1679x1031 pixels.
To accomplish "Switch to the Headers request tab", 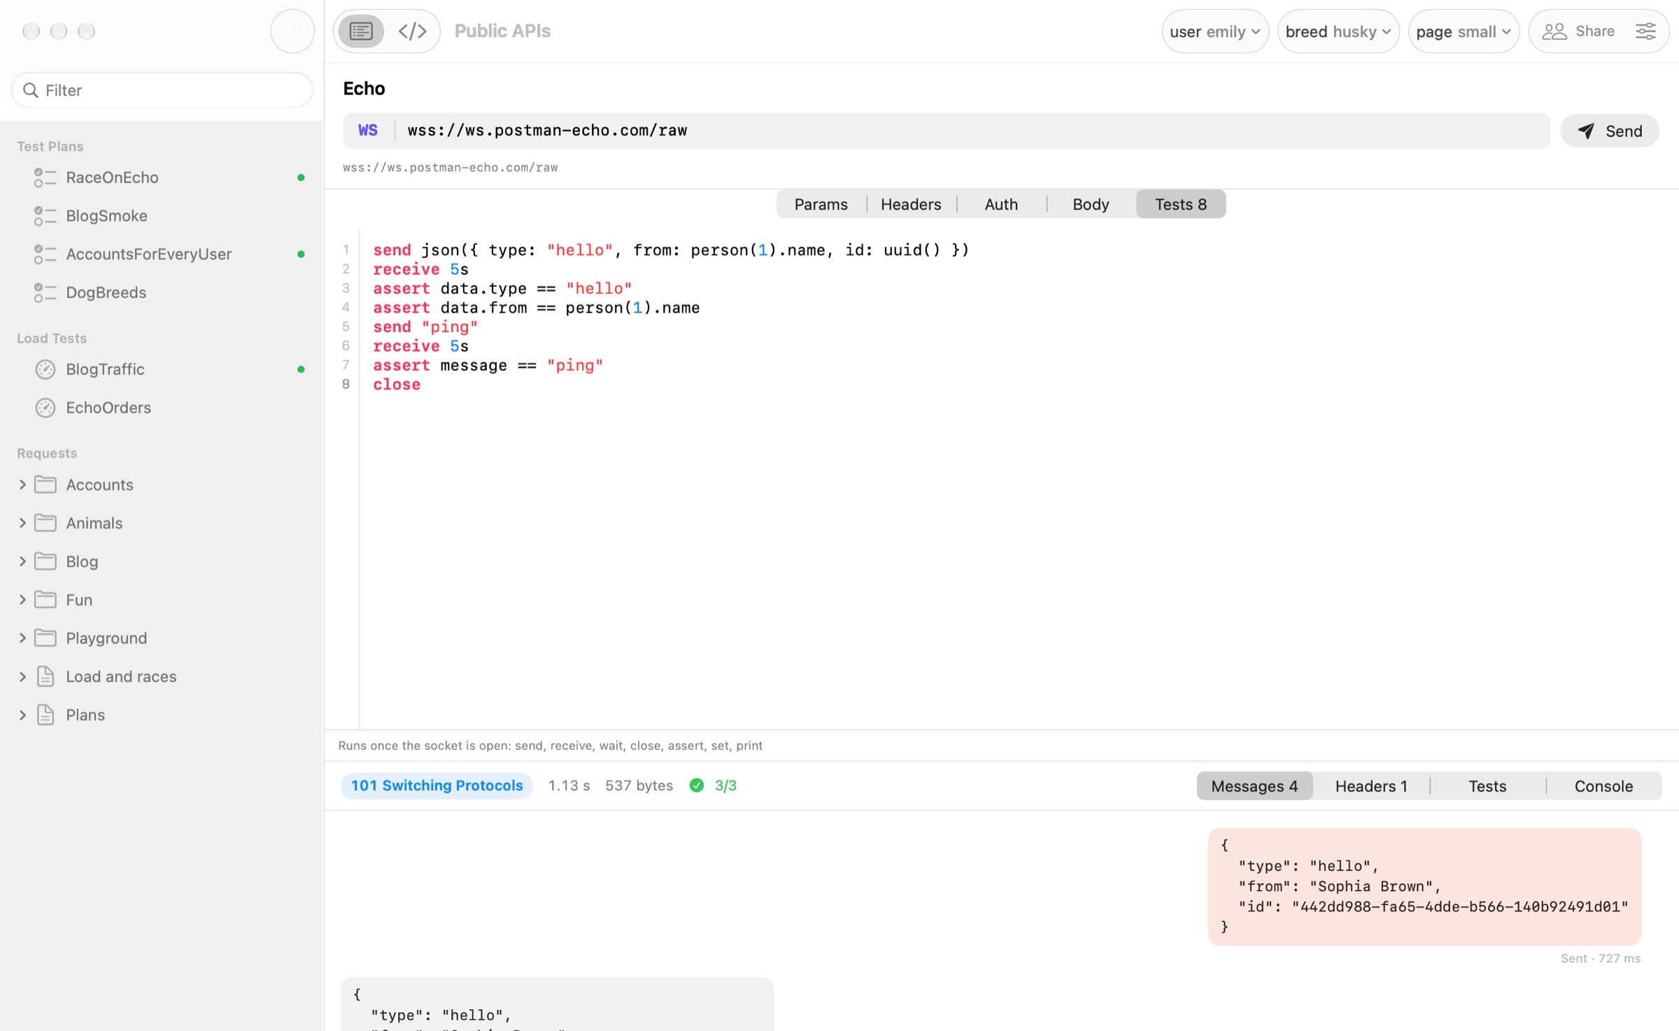I will click(911, 204).
